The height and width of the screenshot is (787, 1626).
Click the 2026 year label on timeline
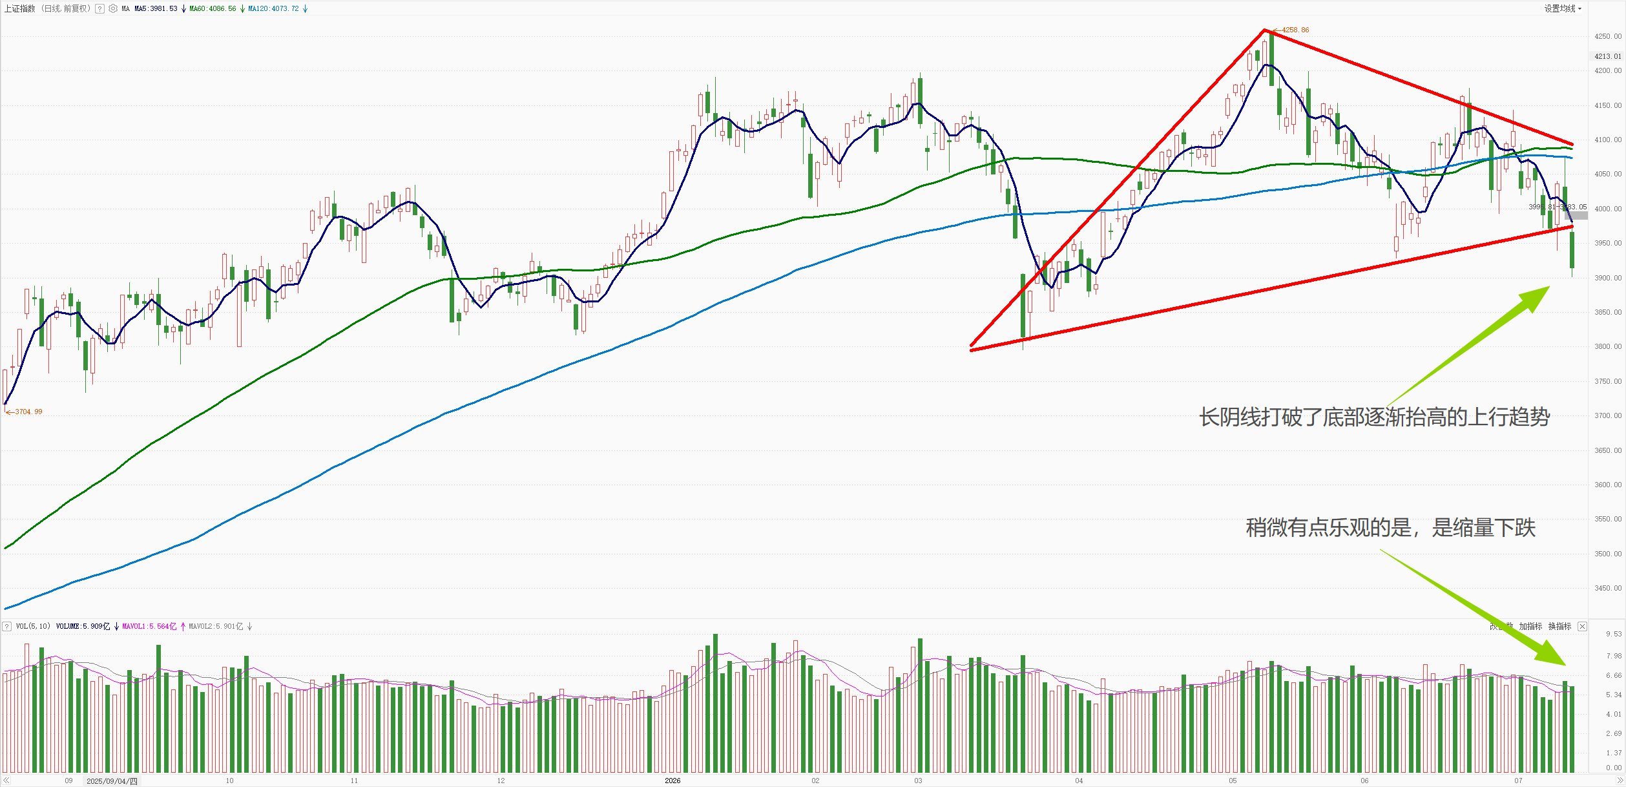[x=672, y=781]
